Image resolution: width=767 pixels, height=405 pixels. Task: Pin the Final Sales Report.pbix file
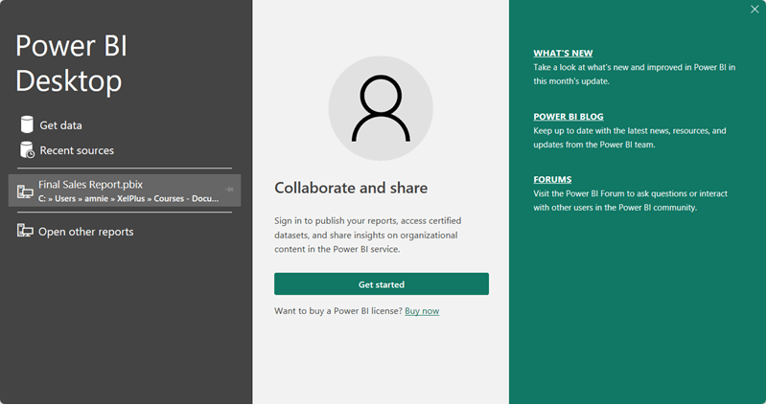coord(229,190)
